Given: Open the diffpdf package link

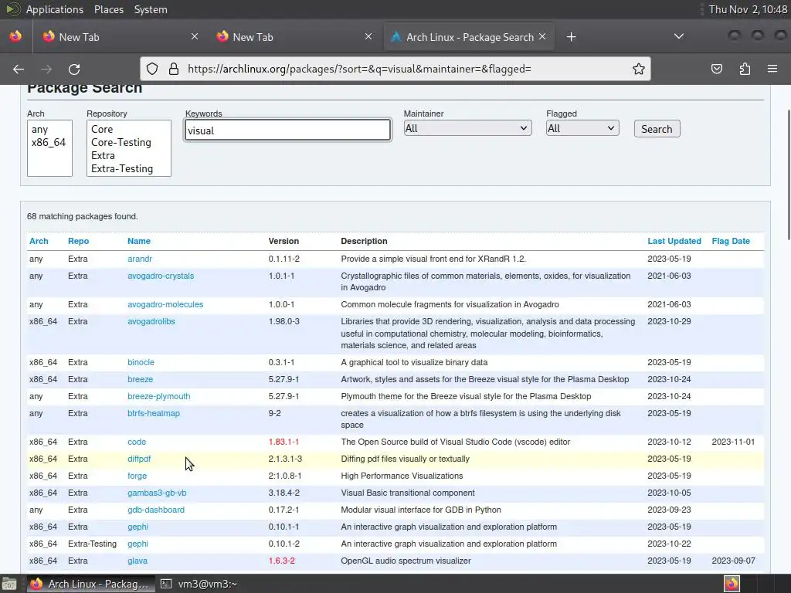Looking at the screenshot, I should (x=139, y=459).
